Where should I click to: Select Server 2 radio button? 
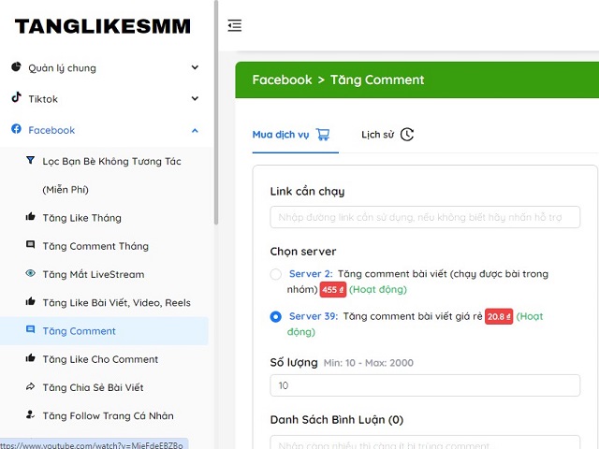[x=276, y=274]
